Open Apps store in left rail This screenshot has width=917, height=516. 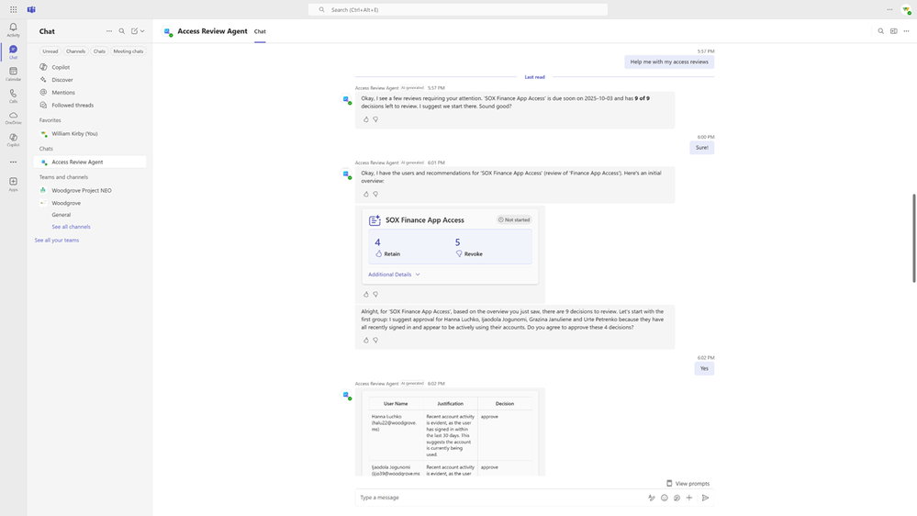click(x=13, y=185)
